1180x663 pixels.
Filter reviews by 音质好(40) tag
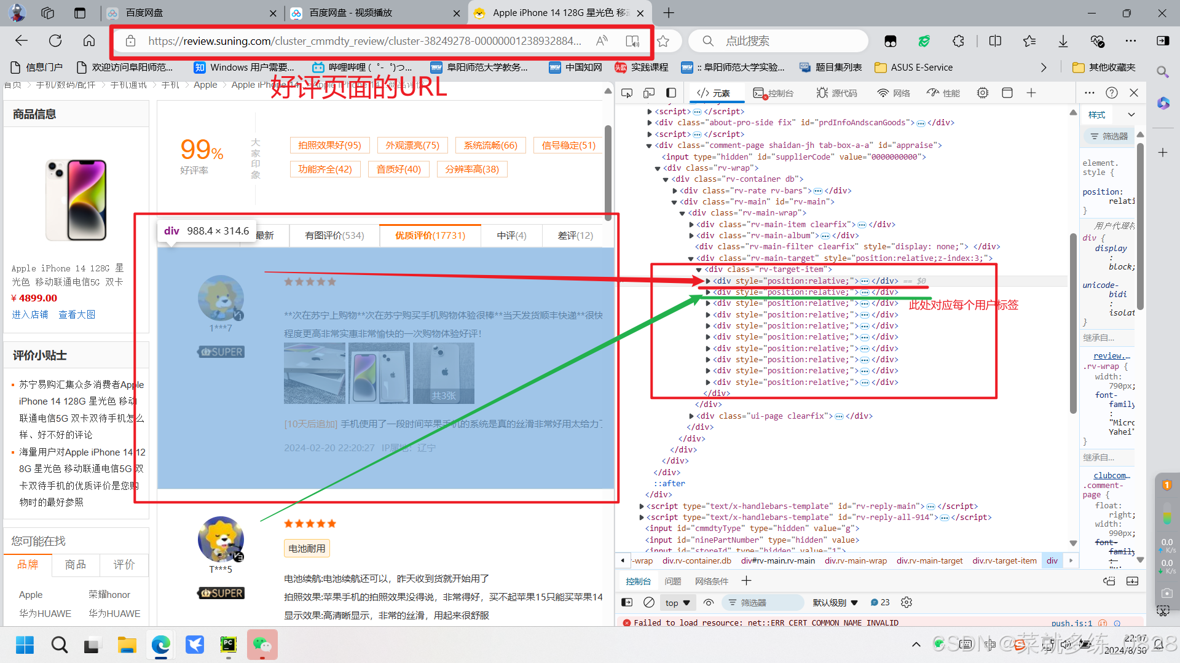tap(399, 169)
